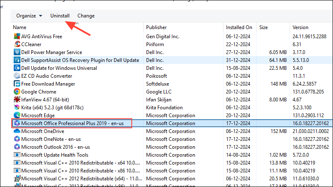Select the Free Download Manager entry

[x=48, y=84]
